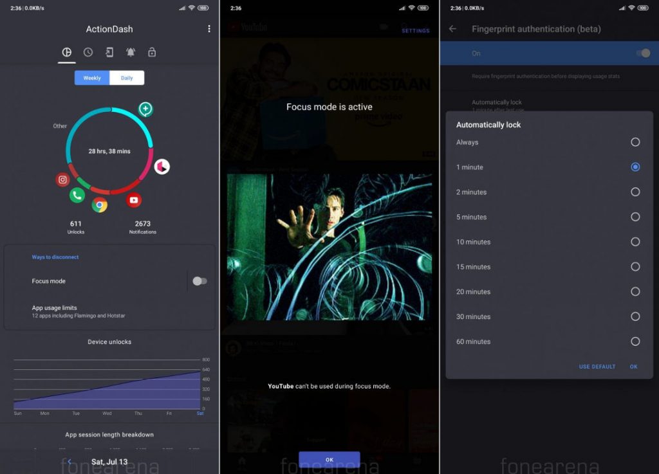Image resolution: width=659 pixels, height=474 pixels.
Task: Open the three-dot overflow menu in ActionDash
Action: (209, 28)
